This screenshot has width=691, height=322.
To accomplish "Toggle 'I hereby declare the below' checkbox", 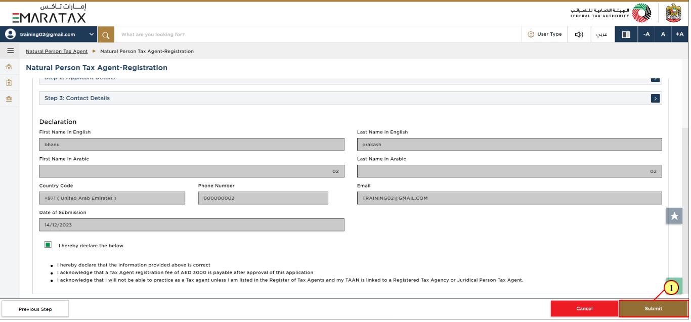I will point(48,245).
